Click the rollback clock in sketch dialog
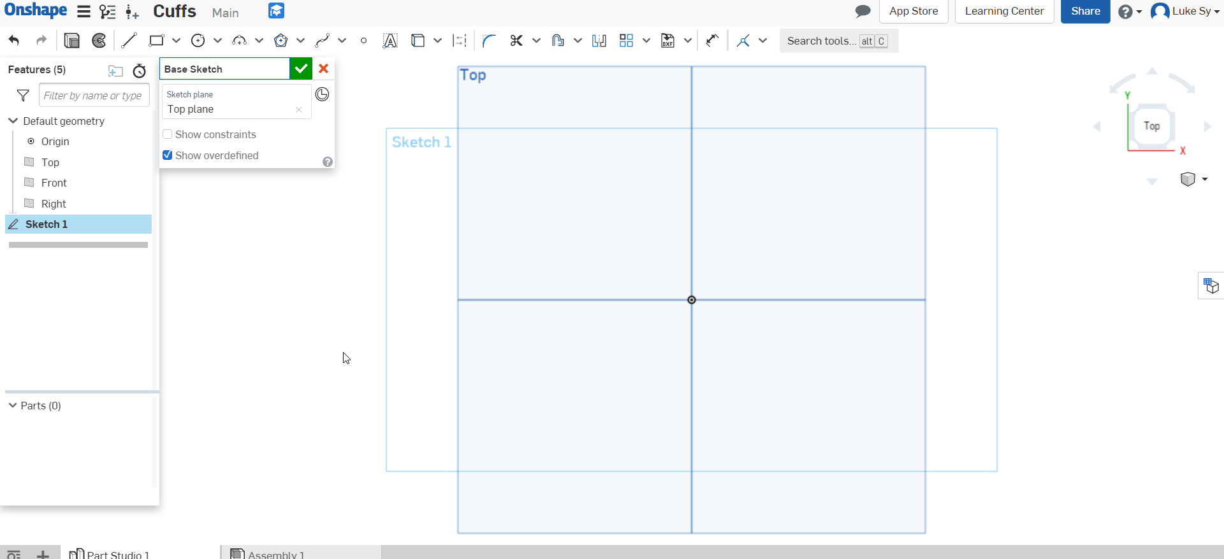This screenshot has width=1224, height=559. coord(323,94)
